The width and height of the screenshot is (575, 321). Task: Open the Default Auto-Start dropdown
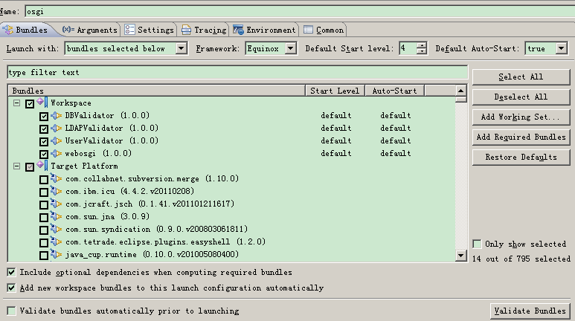pos(561,48)
